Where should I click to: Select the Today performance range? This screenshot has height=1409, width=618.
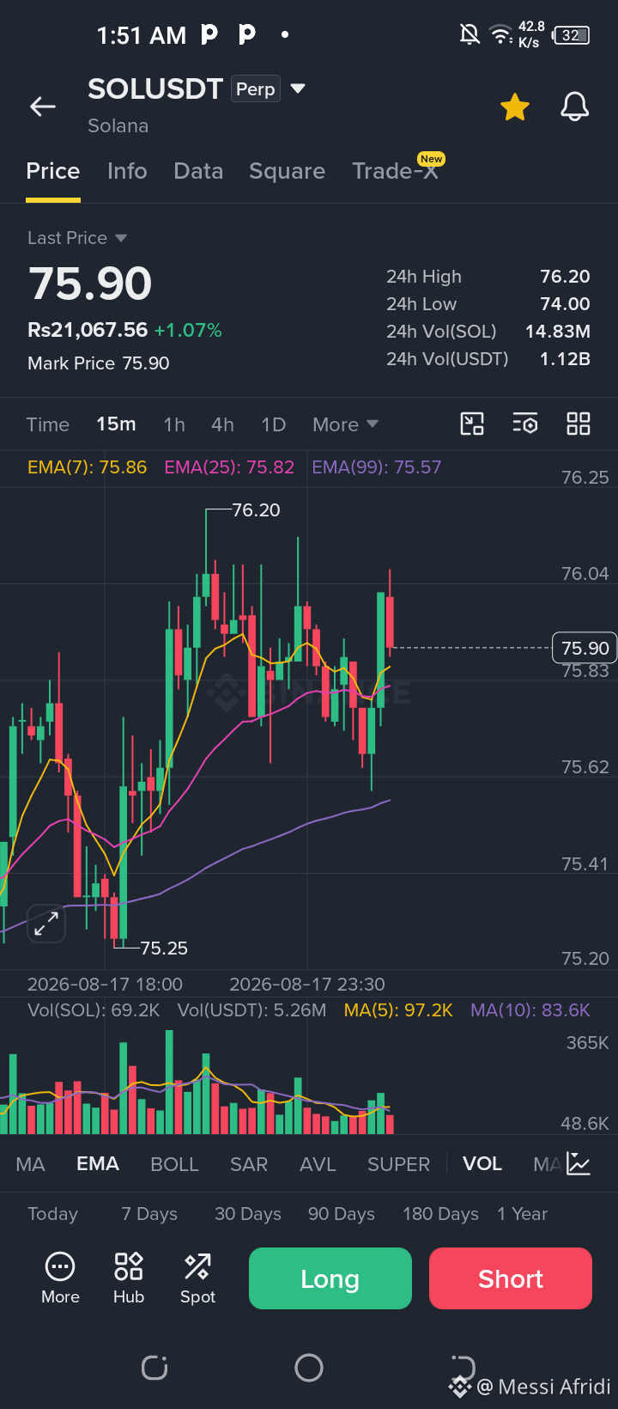(x=52, y=1214)
